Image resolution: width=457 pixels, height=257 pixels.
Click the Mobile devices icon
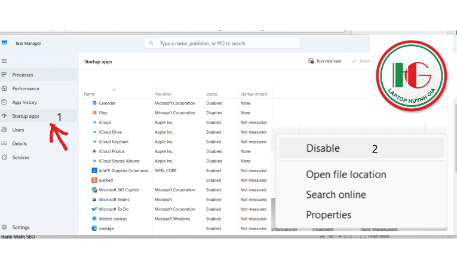pyautogui.click(x=94, y=219)
